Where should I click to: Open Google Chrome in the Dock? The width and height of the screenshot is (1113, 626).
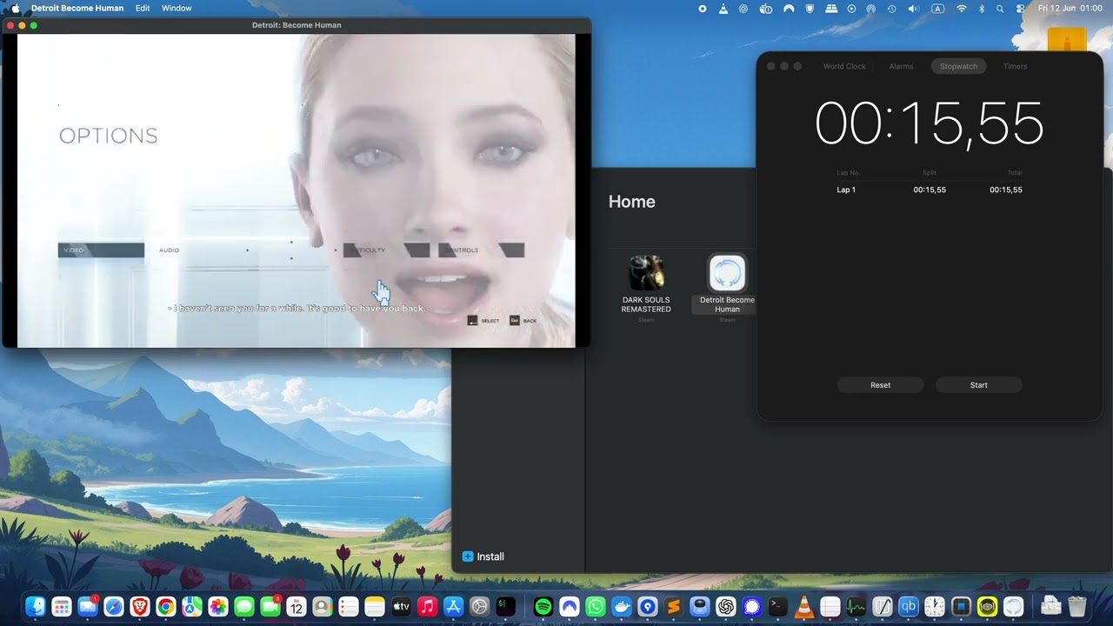click(166, 607)
